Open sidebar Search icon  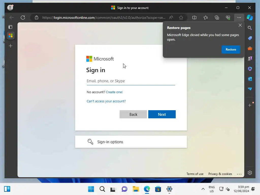[x=250, y=28]
